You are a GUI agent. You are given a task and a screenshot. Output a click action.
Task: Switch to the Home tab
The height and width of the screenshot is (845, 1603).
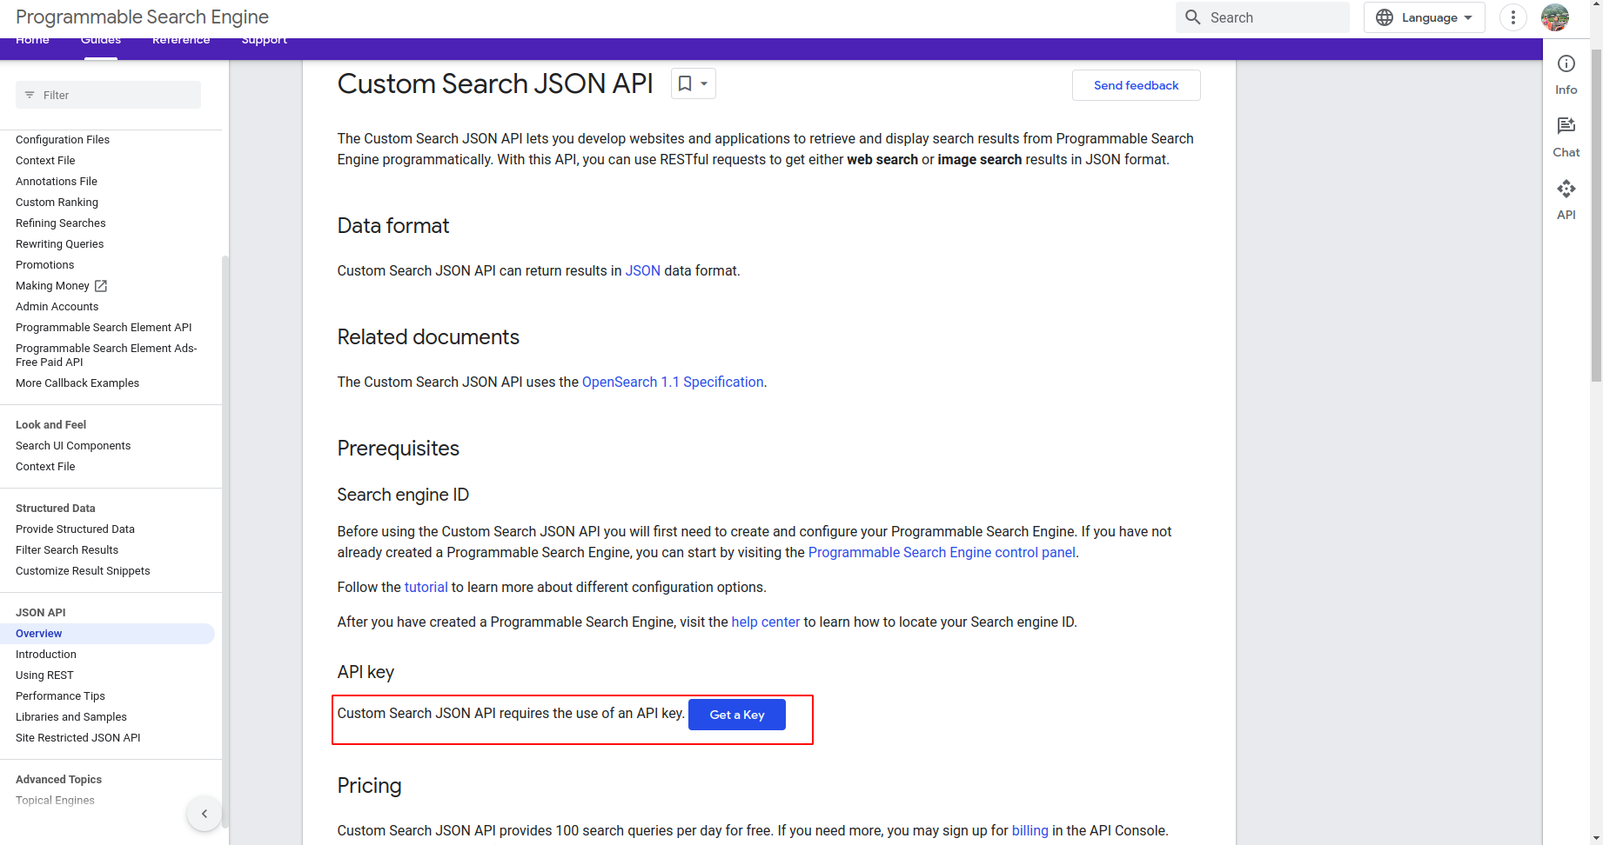[x=32, y=40]
